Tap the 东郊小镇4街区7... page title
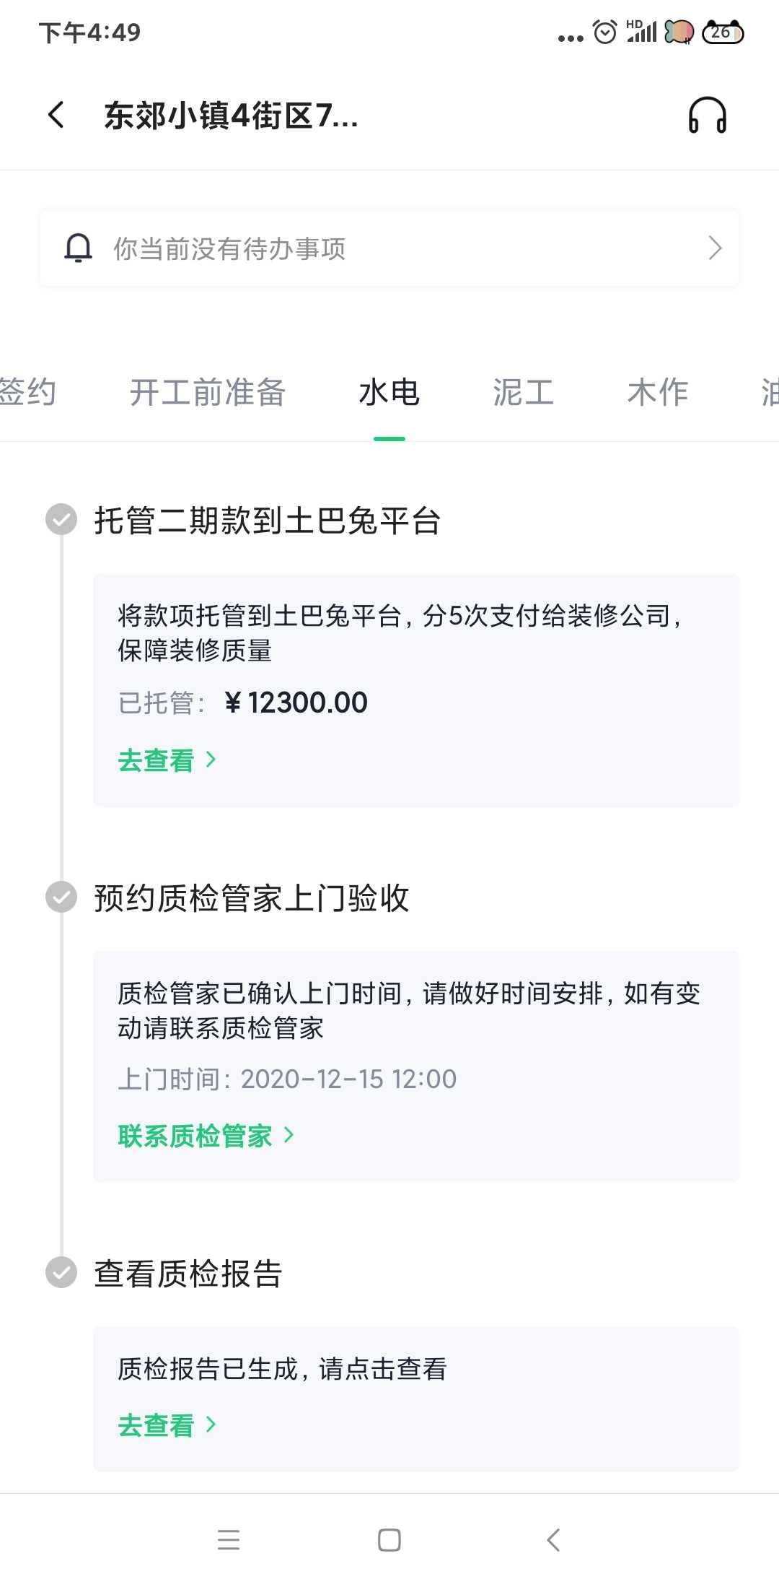This screenshot has height=1587, width=779. (x=231, y=116)
